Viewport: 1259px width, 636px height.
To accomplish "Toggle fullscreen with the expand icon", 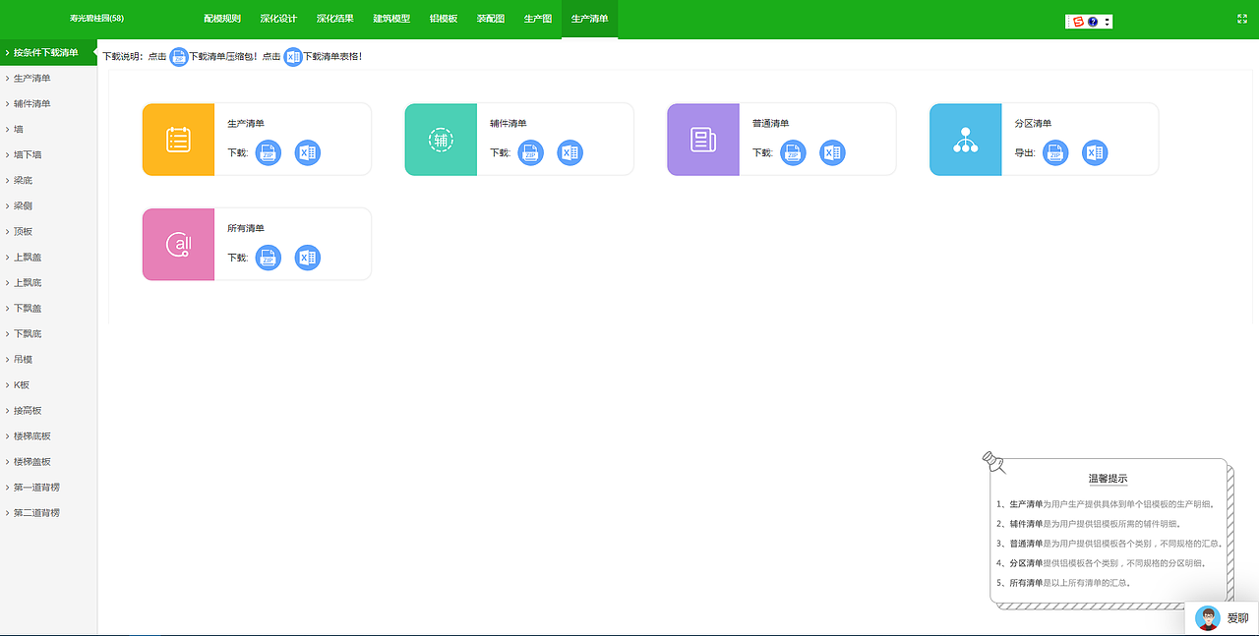I will pyautogui.click(x=1241, y=19).
